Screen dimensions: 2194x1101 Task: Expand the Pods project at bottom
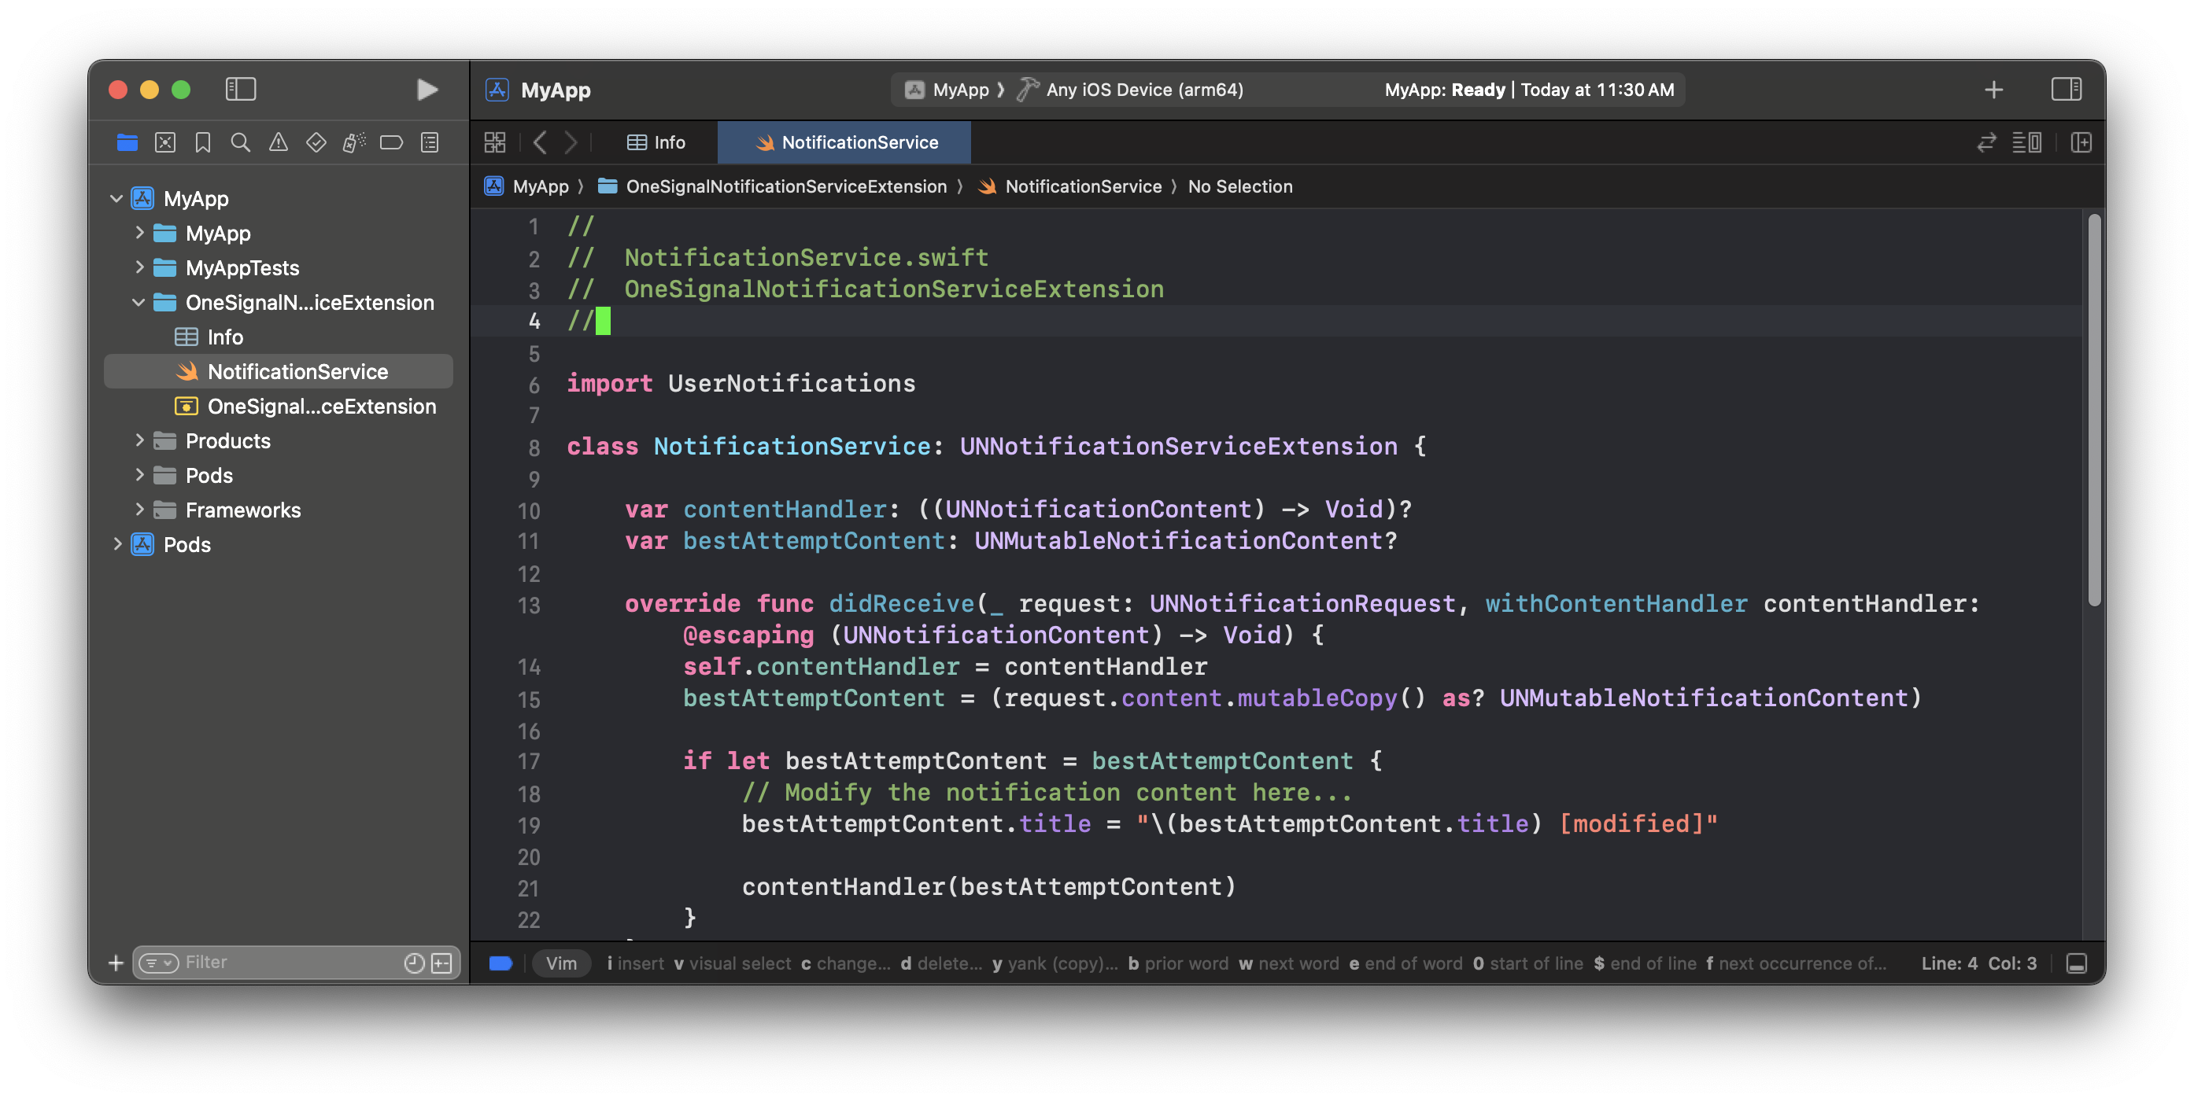pyautogui.click(x=116, y=544)
